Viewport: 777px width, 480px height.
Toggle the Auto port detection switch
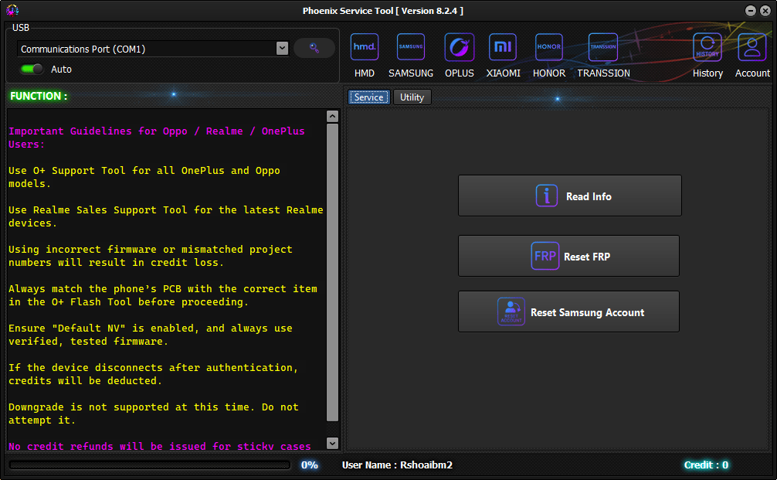pyautogui.click(x=32, y=69)
